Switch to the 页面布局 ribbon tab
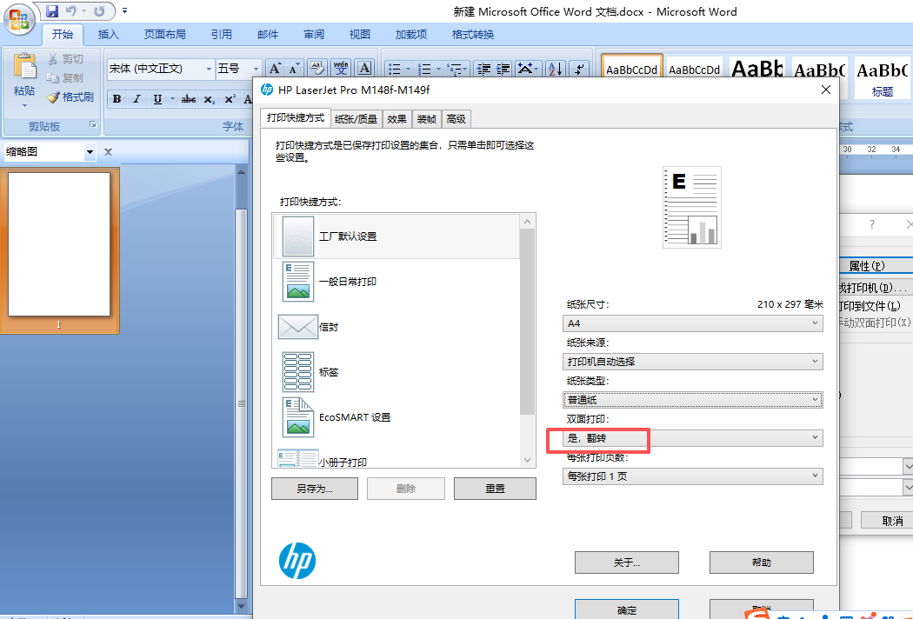The width and height of the screenshot is (913, 619). [165, 35]
